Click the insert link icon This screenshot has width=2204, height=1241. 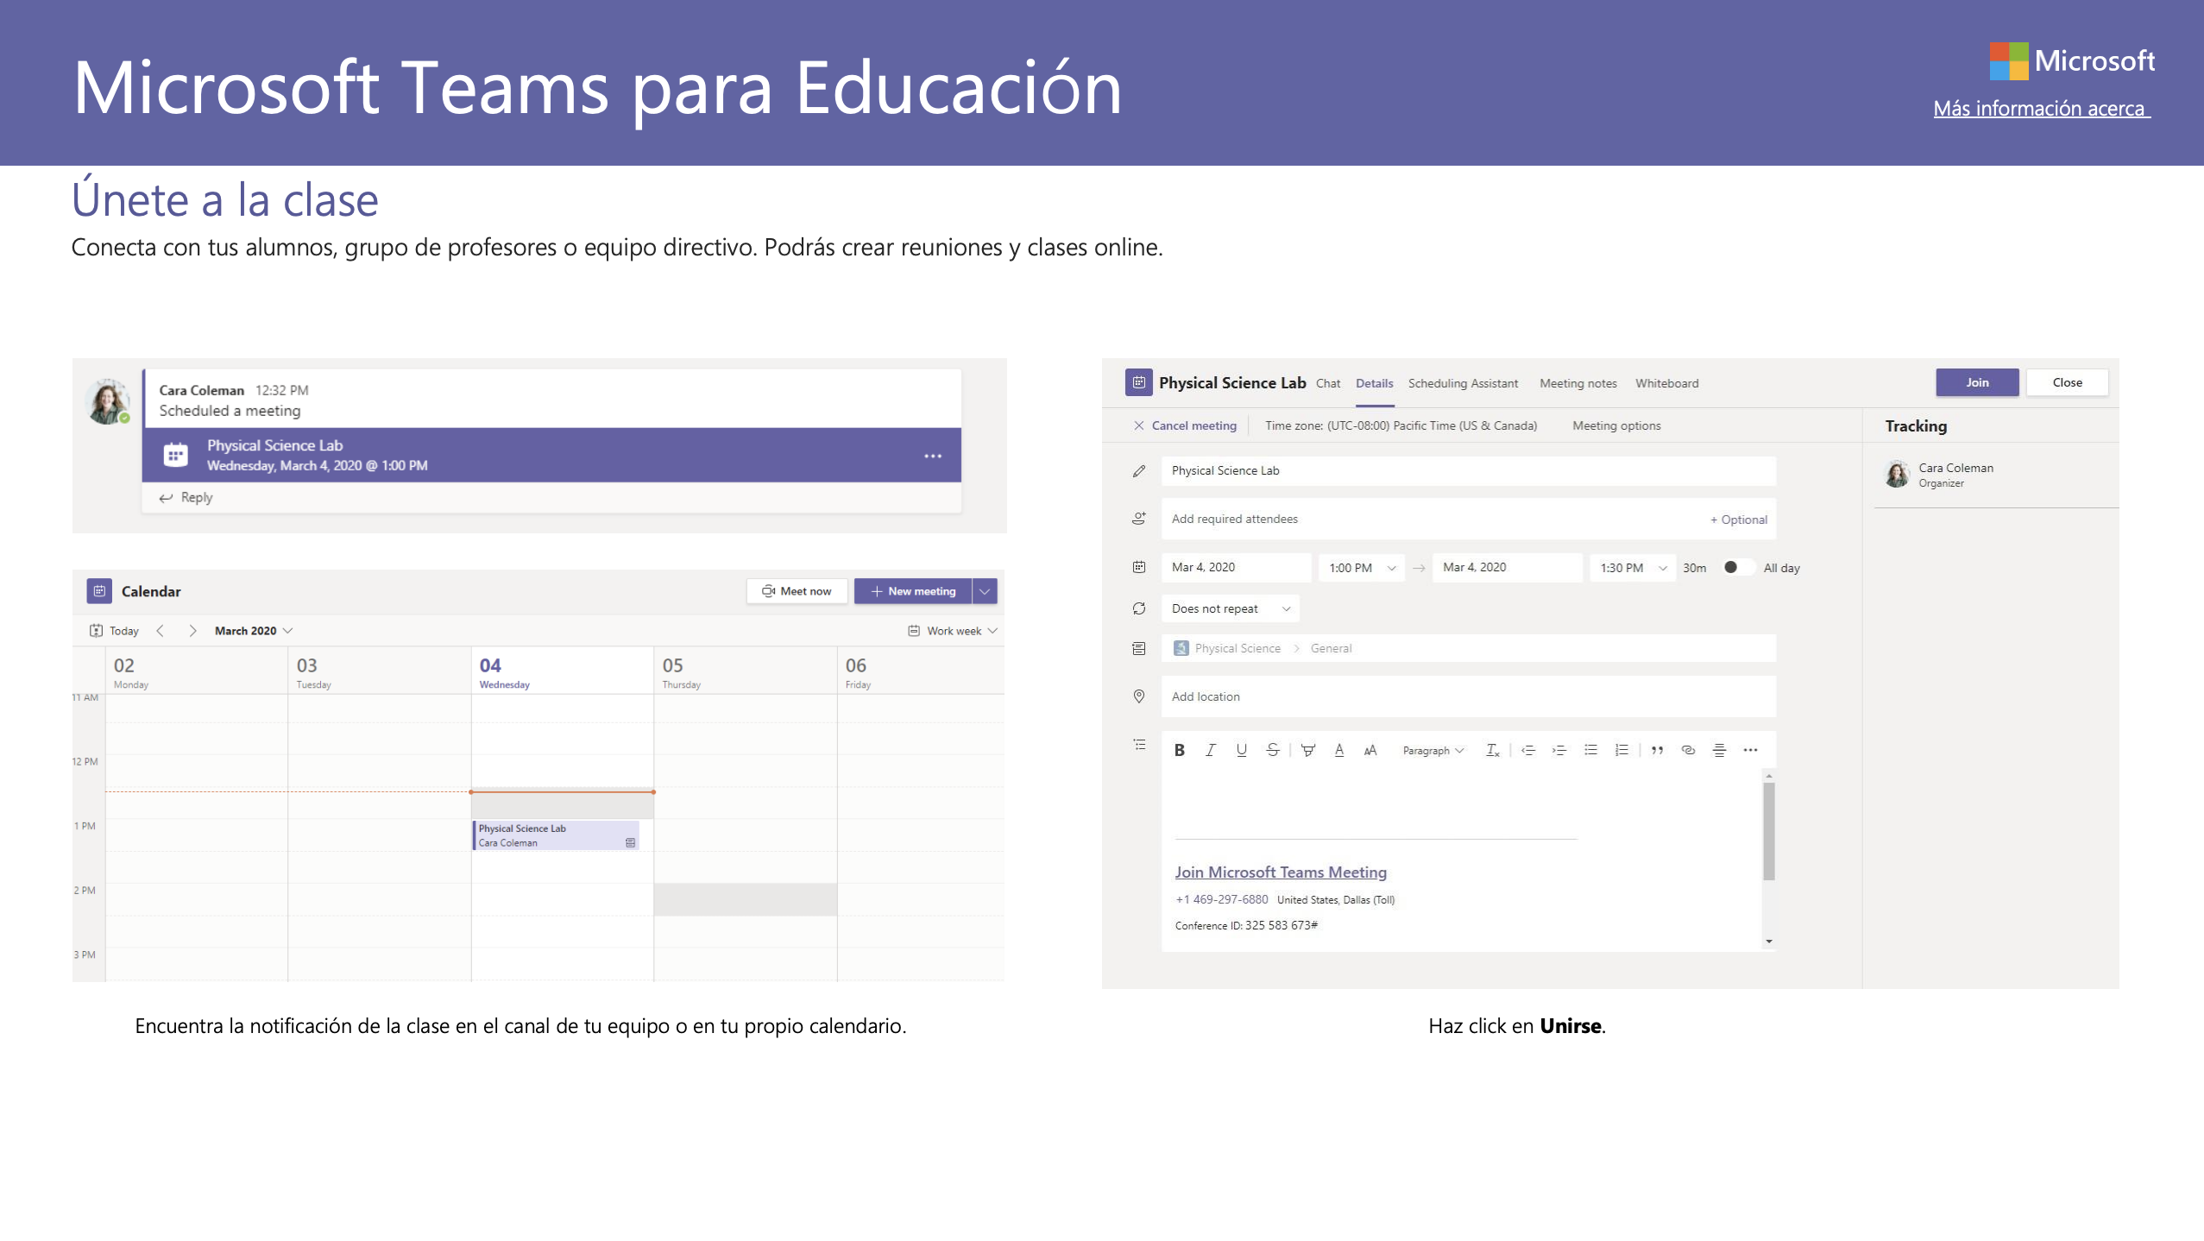[1688, 750]
